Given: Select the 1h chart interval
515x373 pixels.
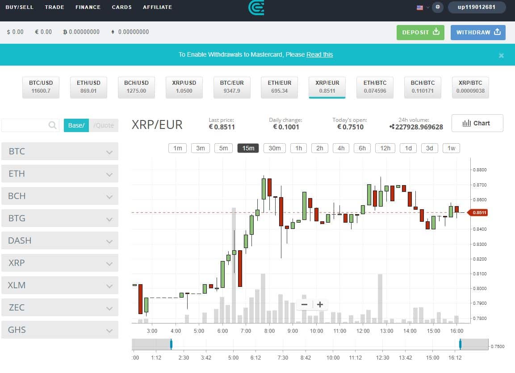Looking at the screenshot, I should (298, 148).
